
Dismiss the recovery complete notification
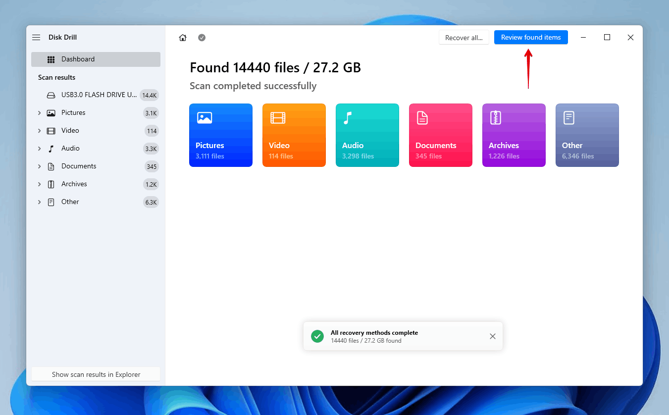[493, 336]
